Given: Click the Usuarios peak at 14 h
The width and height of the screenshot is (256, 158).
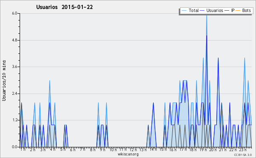Looking at the screenshot, I should click(153, 103).
